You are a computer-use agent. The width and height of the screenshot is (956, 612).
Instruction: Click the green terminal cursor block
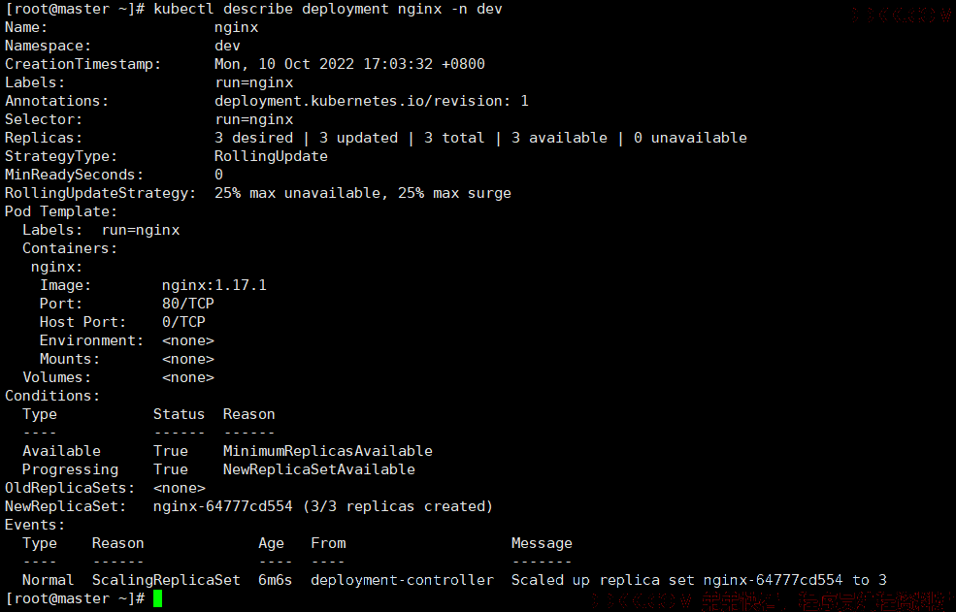158,598
